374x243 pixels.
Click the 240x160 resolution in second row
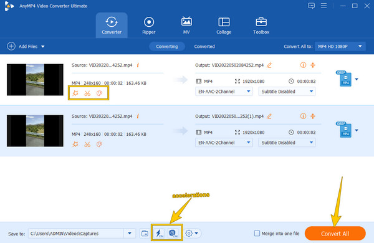click(x=92, y=134)
